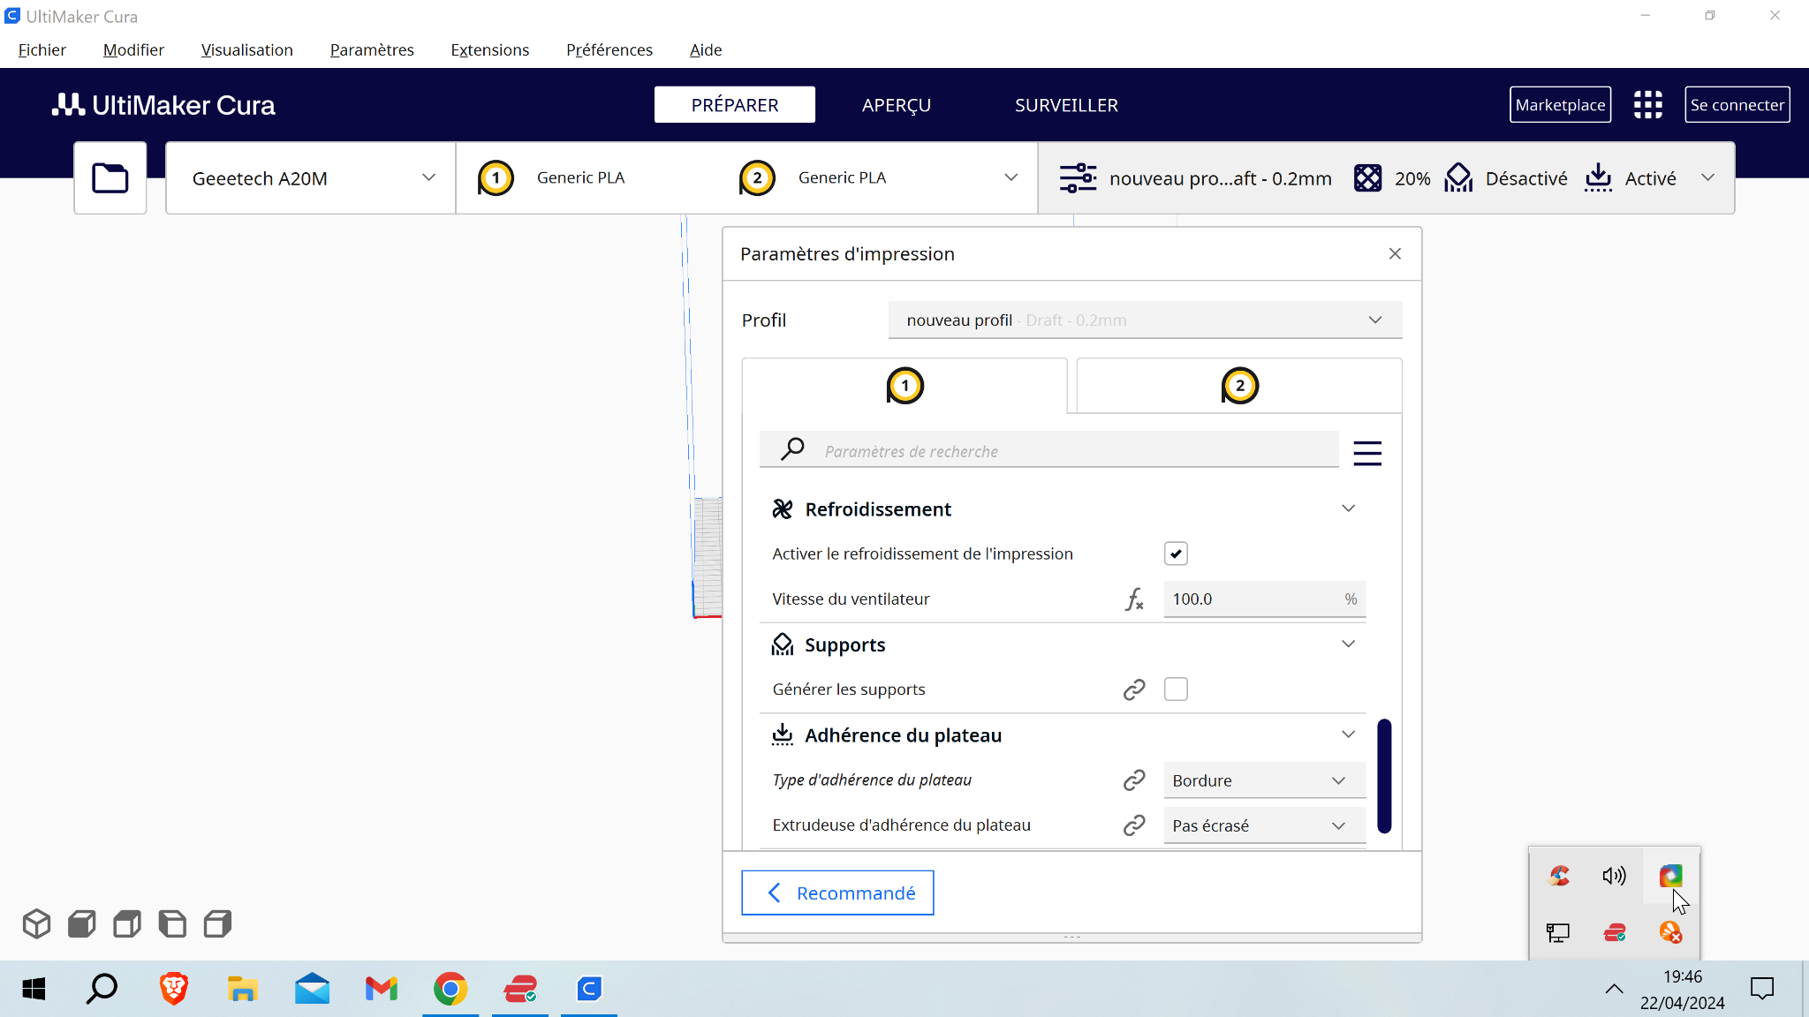Open the Marketplace button
Image resolution: width=1809 pixels, height=1017 pixels.
1560,105
